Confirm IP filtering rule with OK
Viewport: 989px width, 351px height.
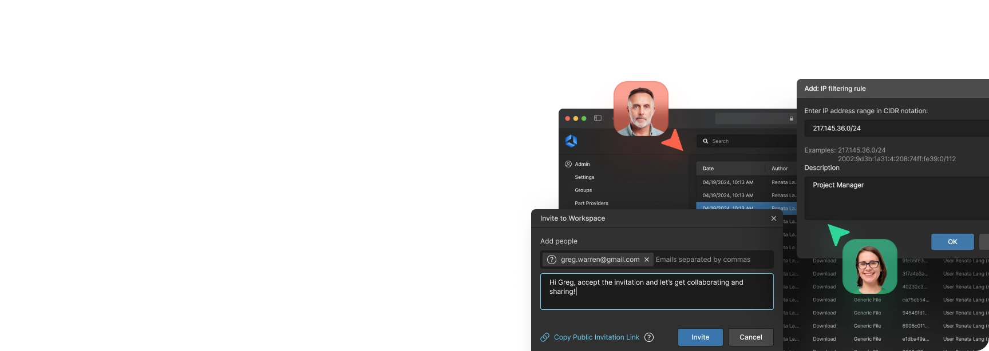click(x=952, y=242)
